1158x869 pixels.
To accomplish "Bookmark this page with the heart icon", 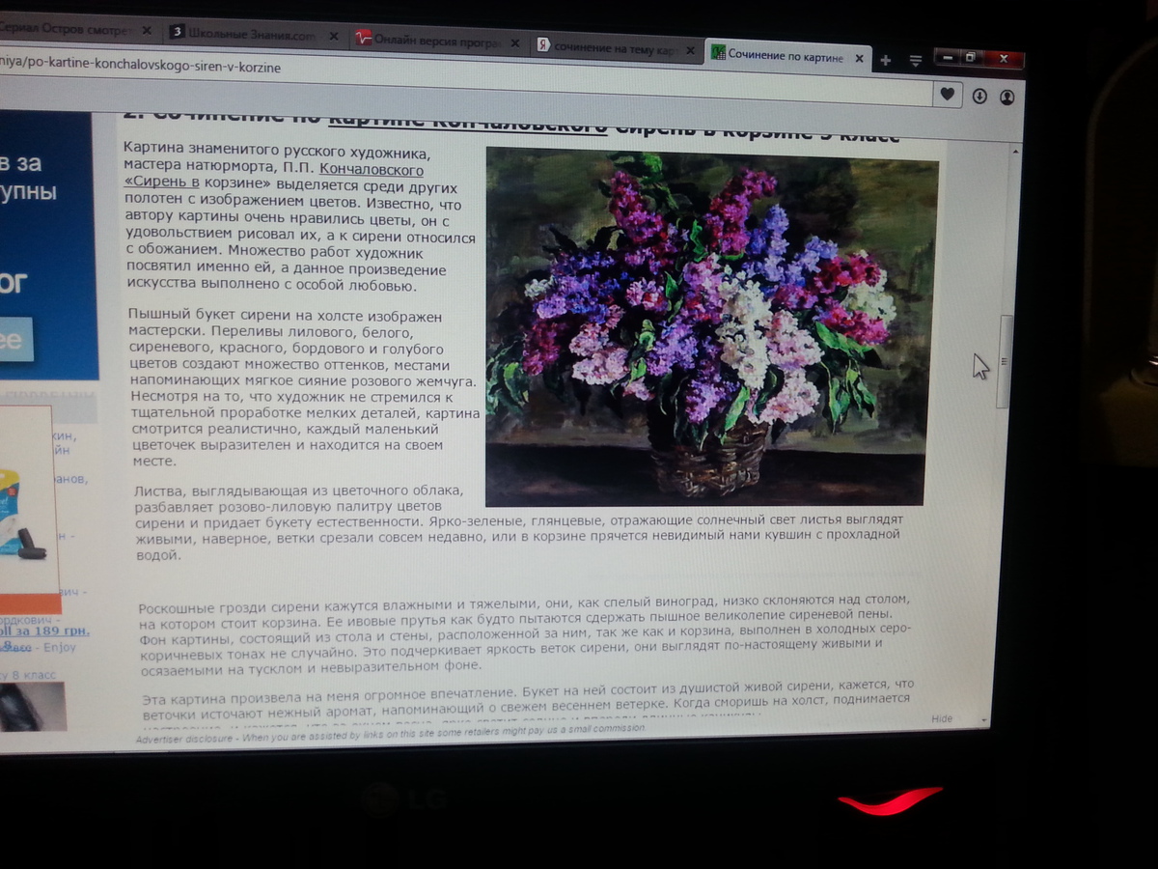I will (x=948, y=94).
